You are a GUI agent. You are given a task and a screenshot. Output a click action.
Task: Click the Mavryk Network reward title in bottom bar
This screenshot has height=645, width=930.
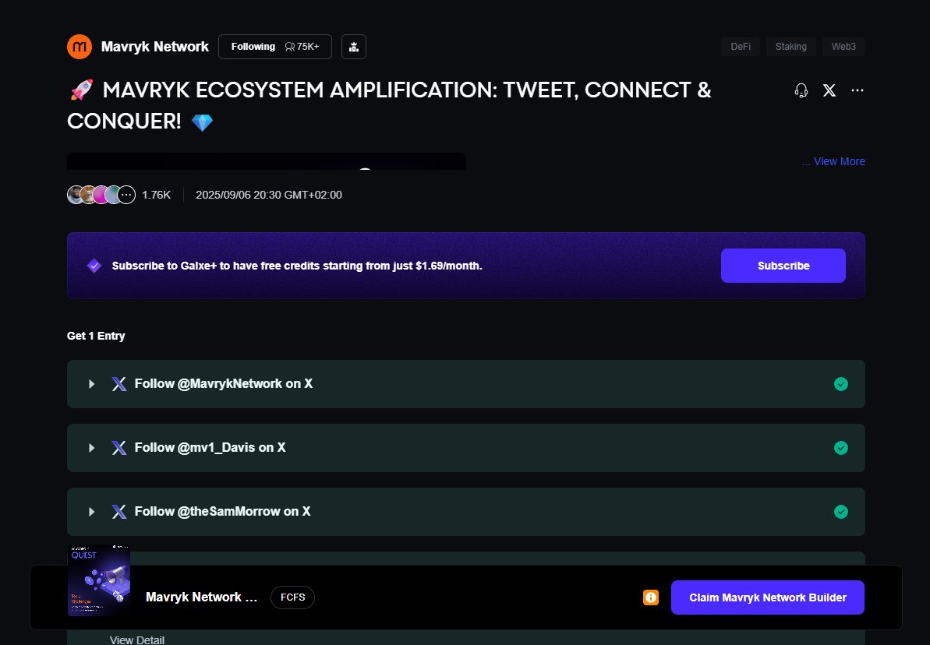click(202, 597)
